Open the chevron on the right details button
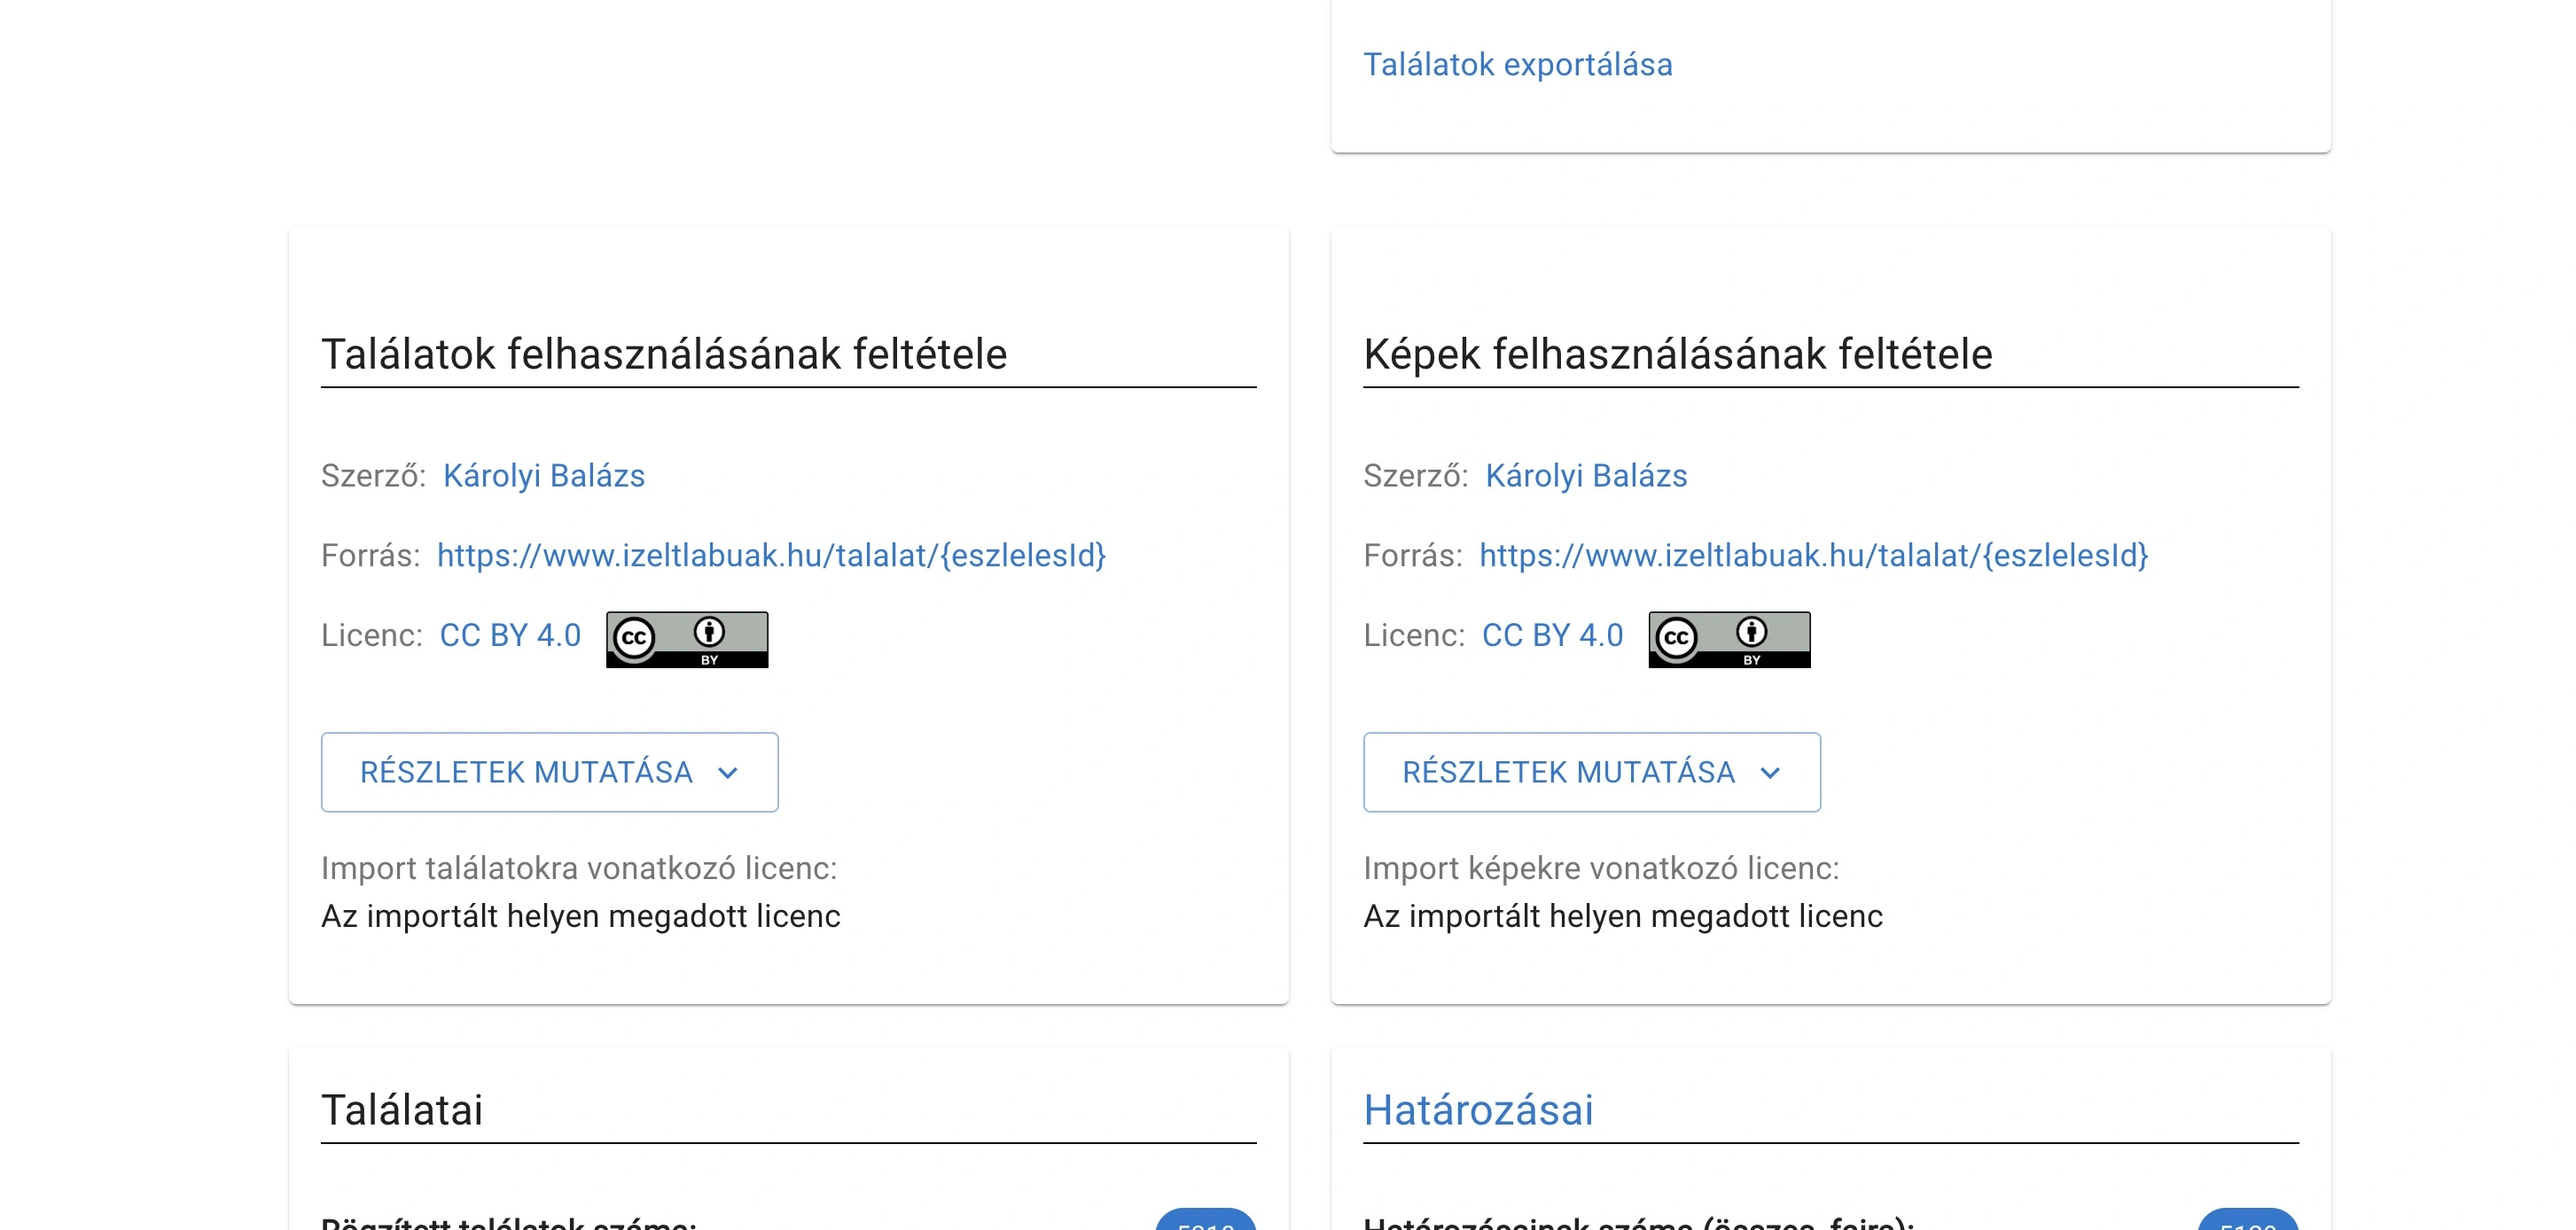The width and height of the screenshot is (2576, 1230). point(1772,773)
